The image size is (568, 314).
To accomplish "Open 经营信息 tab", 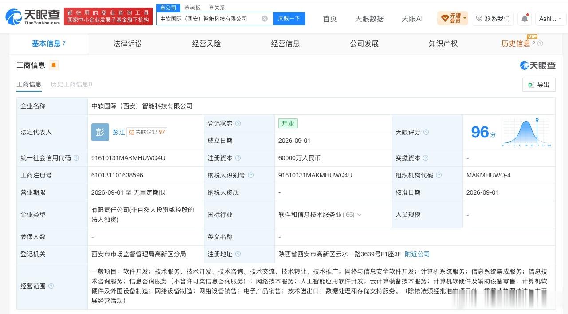I will pos(286,43).
